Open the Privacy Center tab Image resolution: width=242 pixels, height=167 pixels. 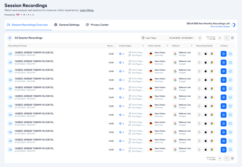tap(97, 25)
